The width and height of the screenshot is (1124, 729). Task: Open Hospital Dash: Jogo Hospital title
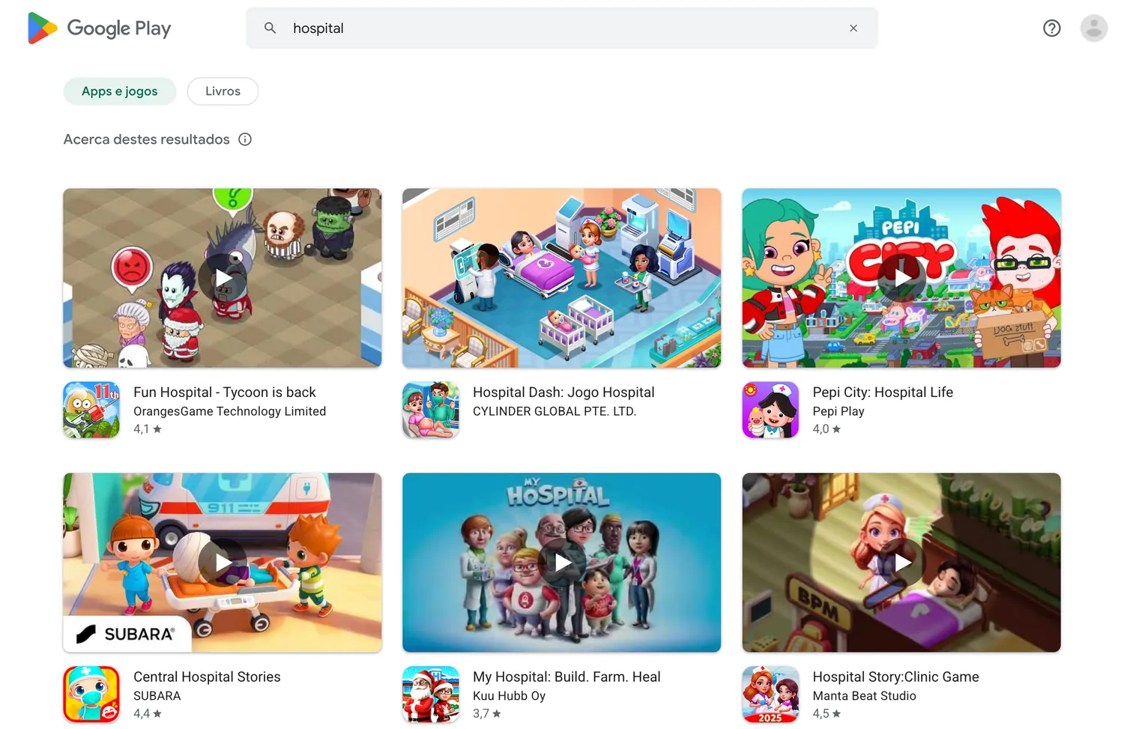tap(563, 392)
